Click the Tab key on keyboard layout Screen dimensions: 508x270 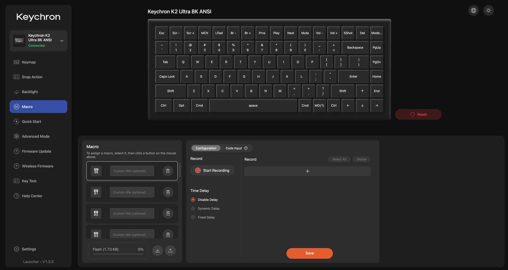pos(165,62)
